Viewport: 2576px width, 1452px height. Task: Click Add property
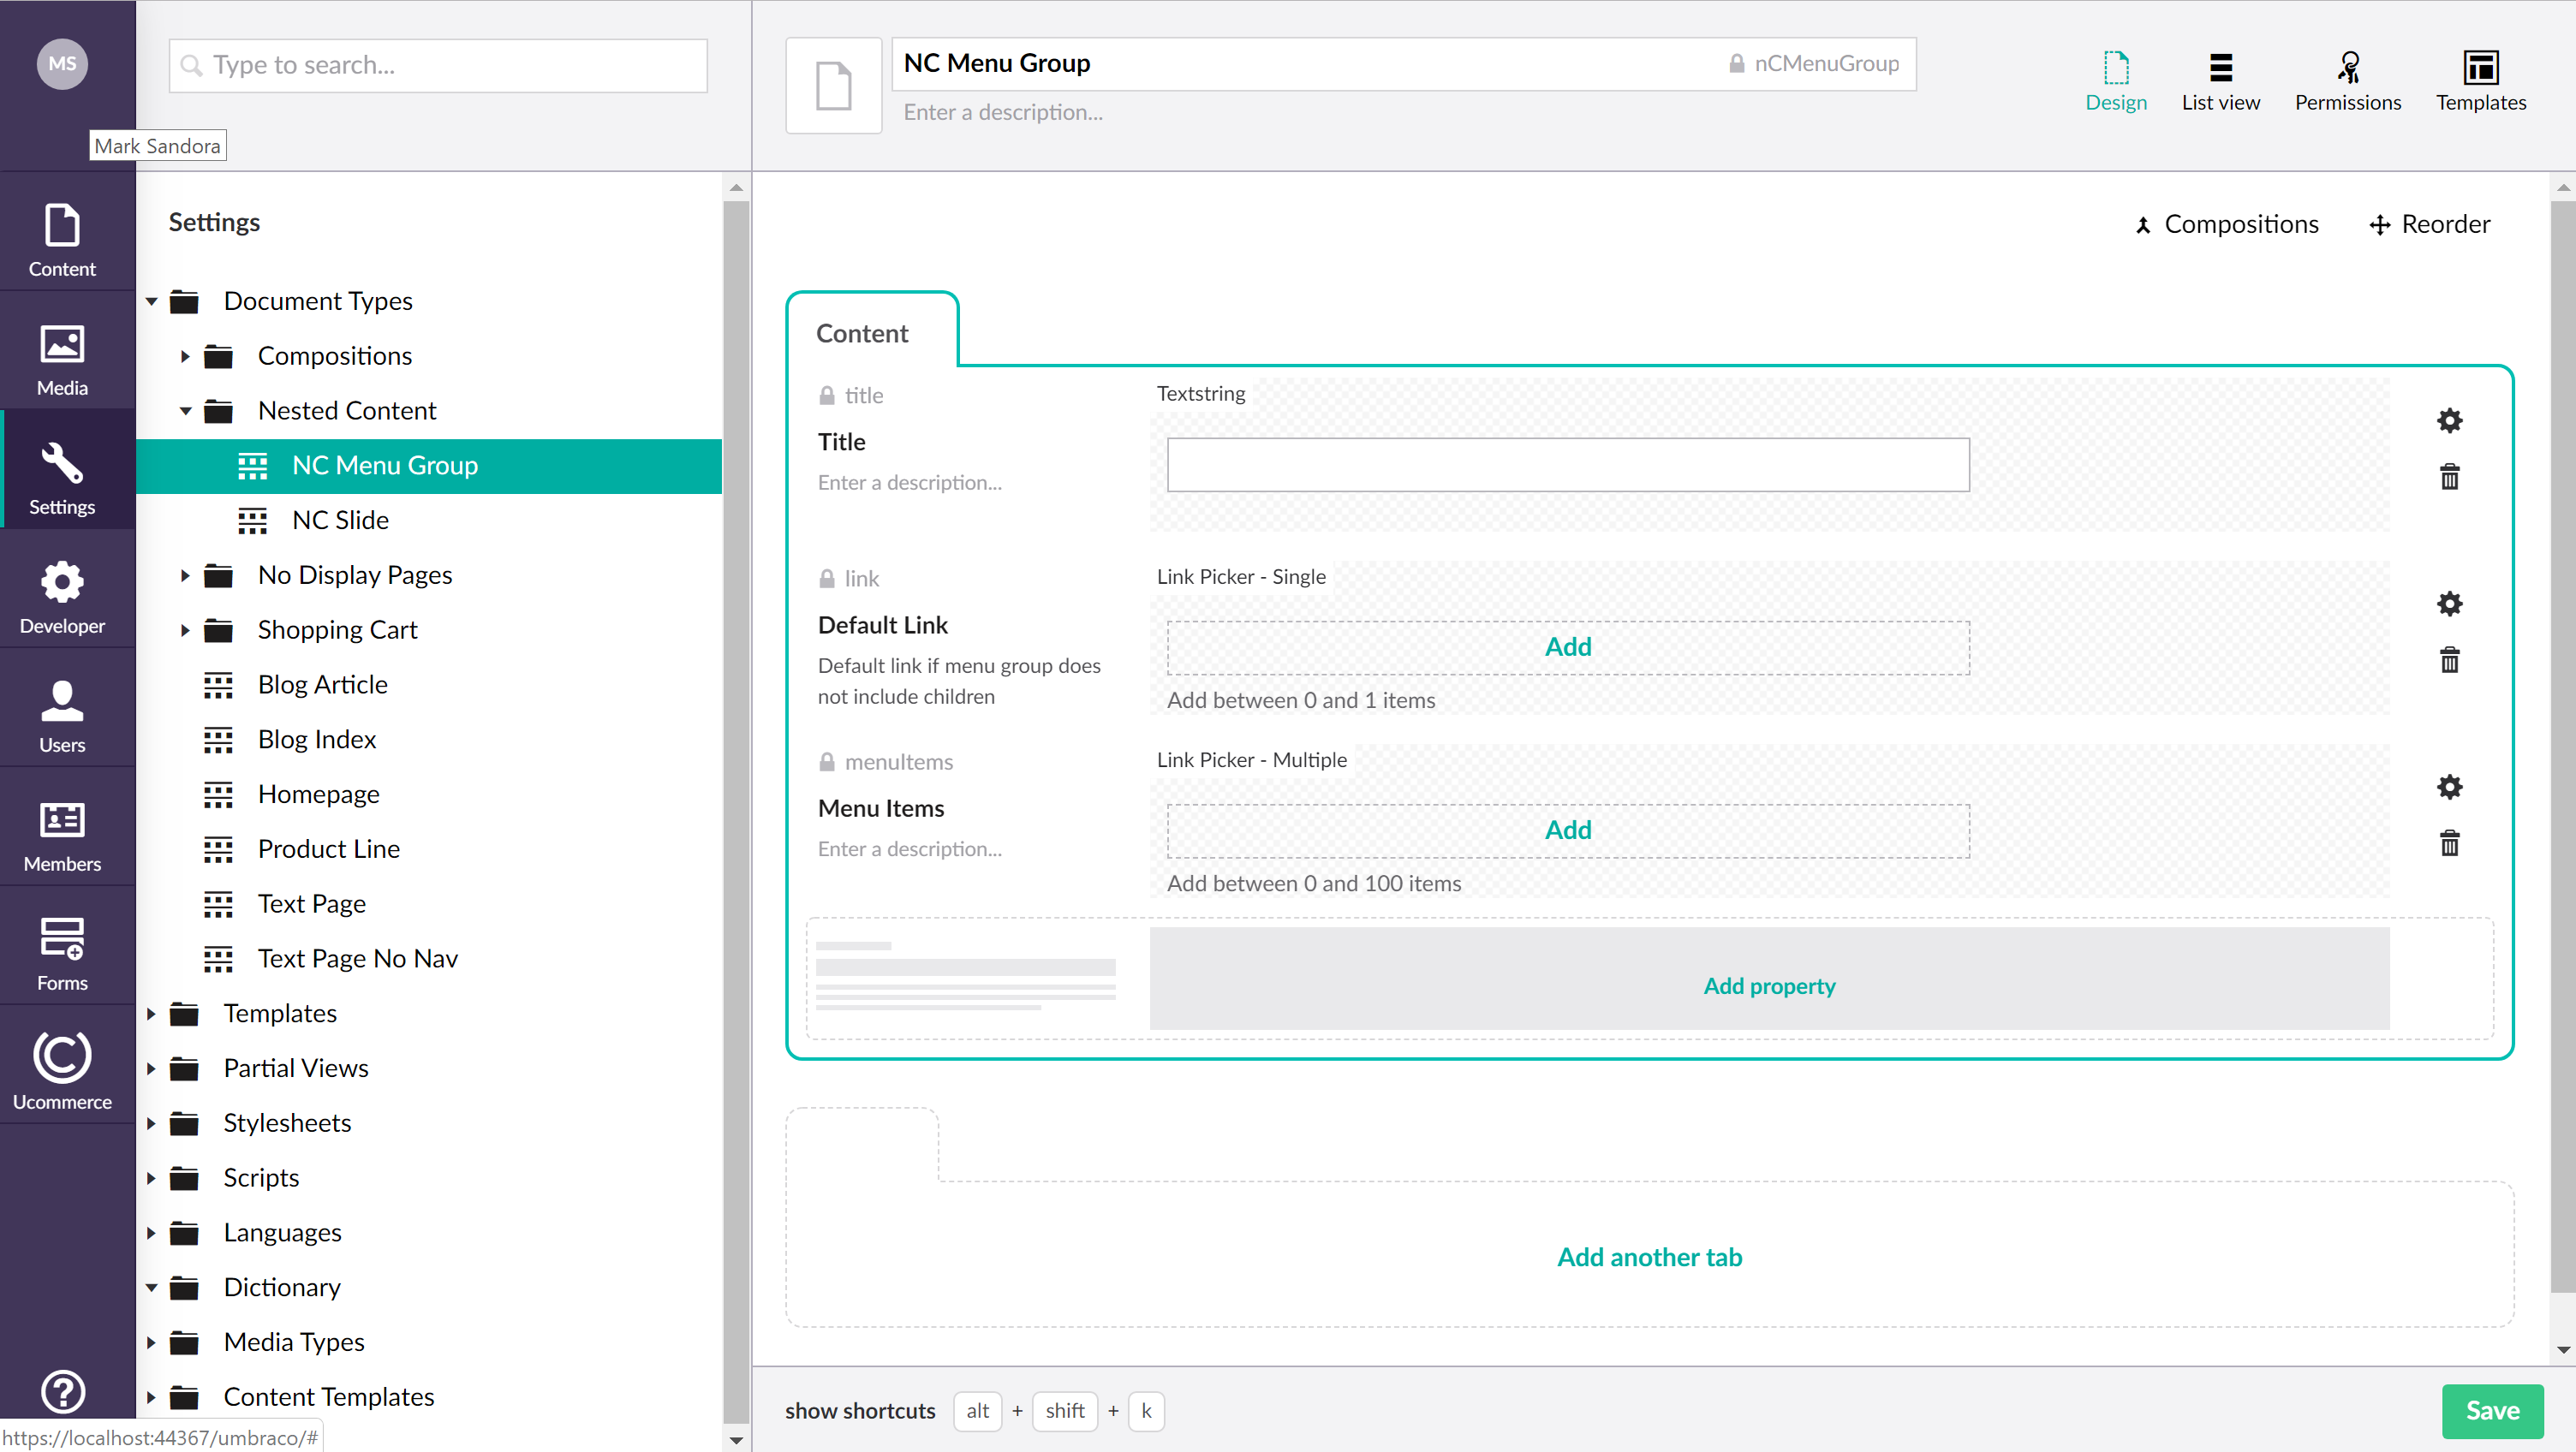tap(1769, 985)
